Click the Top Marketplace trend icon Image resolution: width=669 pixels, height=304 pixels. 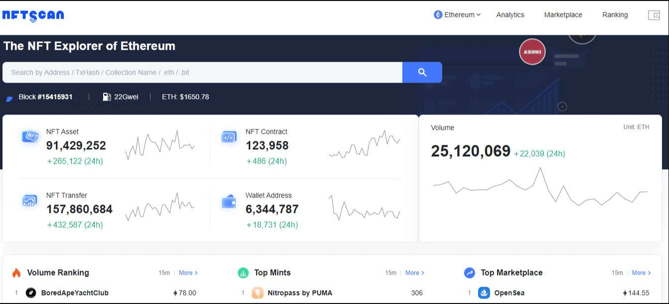(x=470, y=273)
